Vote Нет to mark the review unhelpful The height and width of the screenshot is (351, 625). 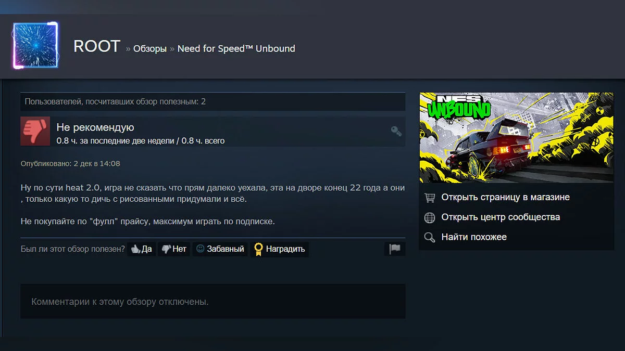point(174,249)
